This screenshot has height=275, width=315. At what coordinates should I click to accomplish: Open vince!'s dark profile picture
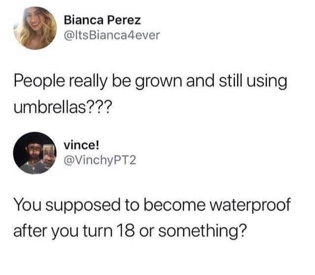click(35, 153)
